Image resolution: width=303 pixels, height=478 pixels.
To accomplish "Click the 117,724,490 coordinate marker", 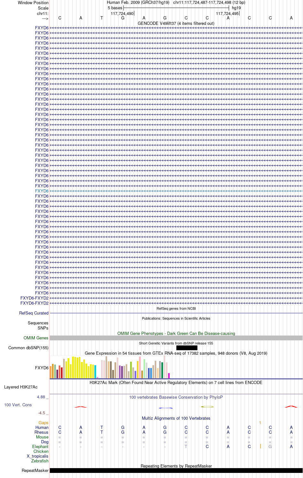I will pos(122,13).
